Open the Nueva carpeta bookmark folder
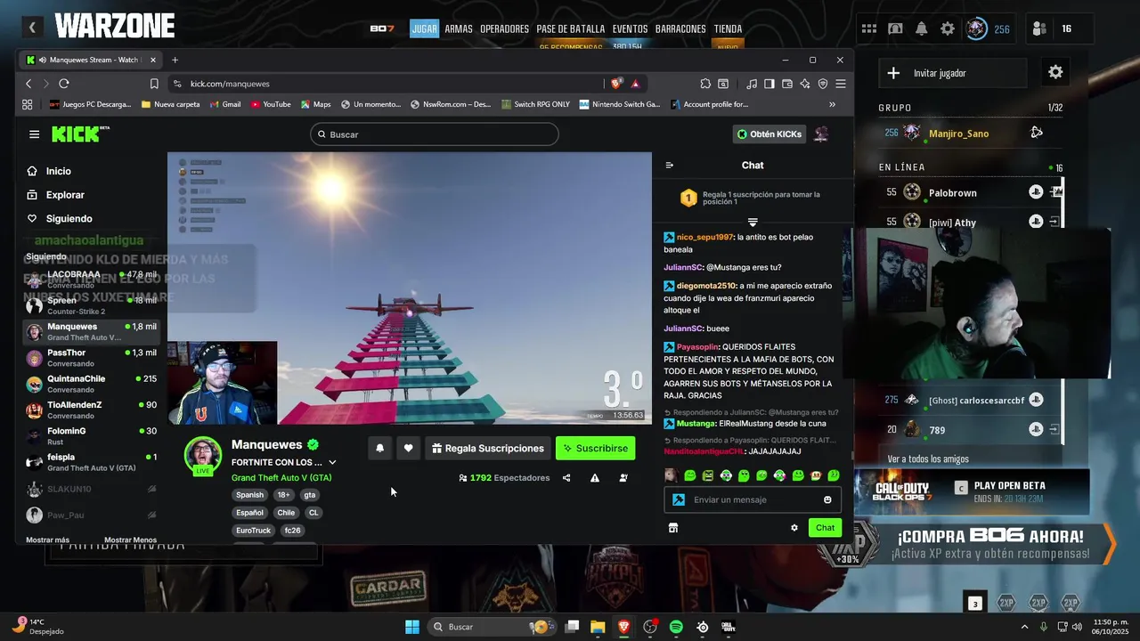 pyautogui.click(x=171, y=104)
